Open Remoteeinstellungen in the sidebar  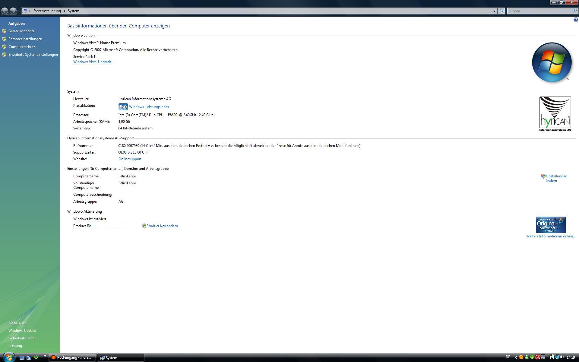[x=25, y=39]
